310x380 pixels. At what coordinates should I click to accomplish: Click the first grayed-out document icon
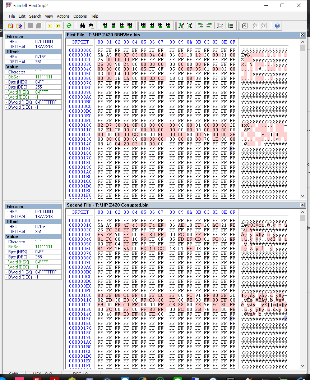[x=255, y=26]
